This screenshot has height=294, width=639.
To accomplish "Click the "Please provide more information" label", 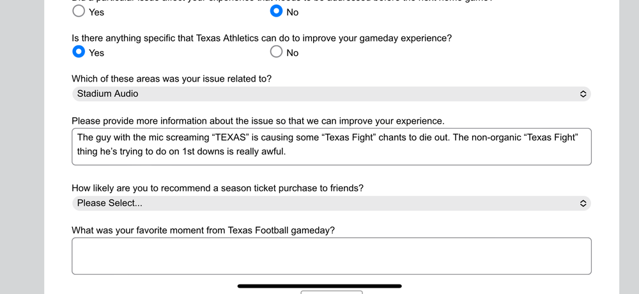I will pyautogui.click(x=258, y=121).
